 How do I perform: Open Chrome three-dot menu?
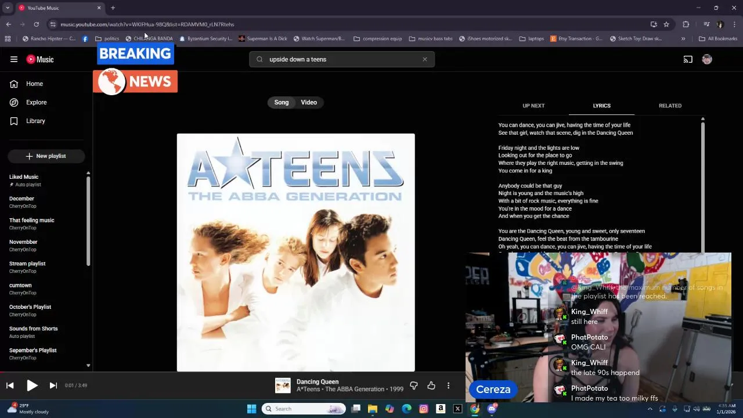(734, 24)
